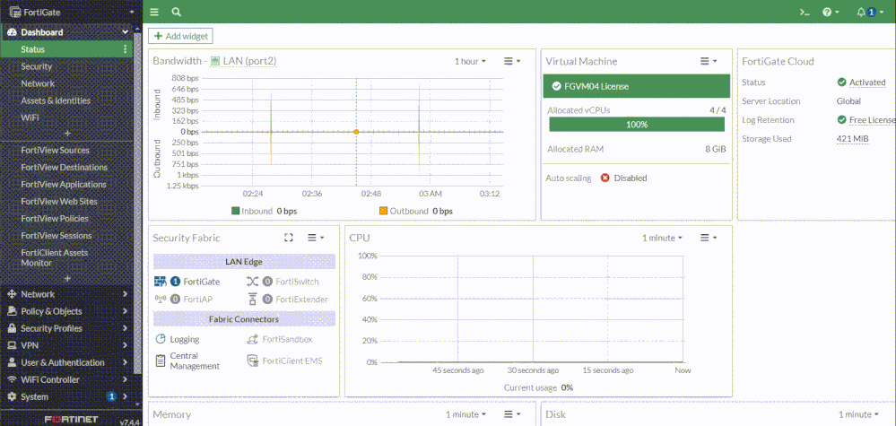The height and width of the screenshot is (426, 896).
Task: Click the search magnifier icon
Action: pos(177,13)
